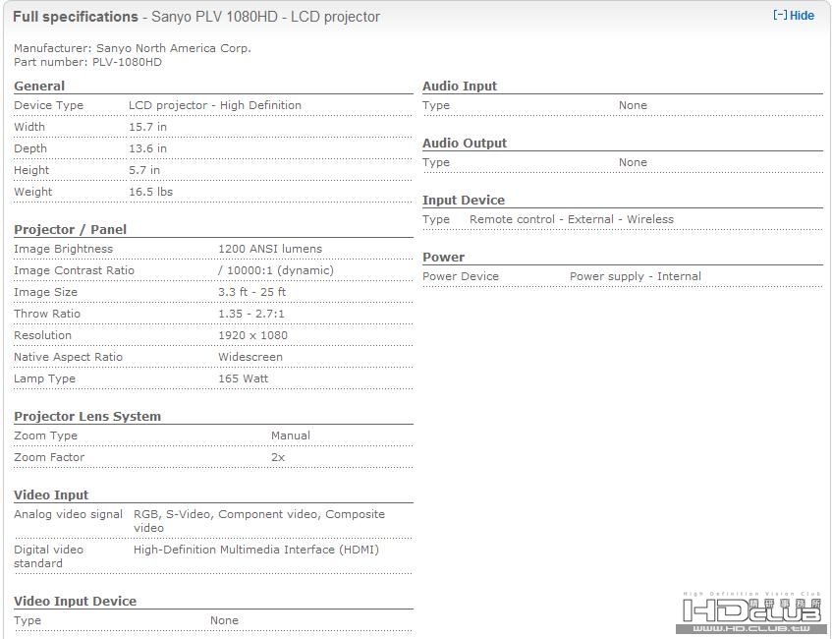Click the Image Brightness label
Viewport: 832px width, 639px height.
63,249
